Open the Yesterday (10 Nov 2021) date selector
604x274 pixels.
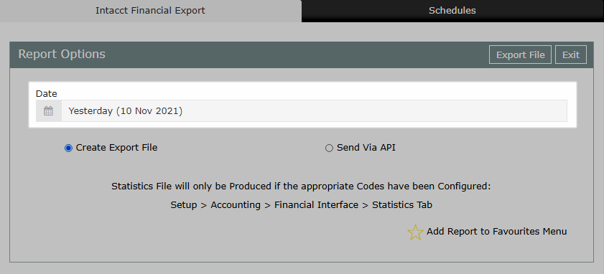click(314, 111)
